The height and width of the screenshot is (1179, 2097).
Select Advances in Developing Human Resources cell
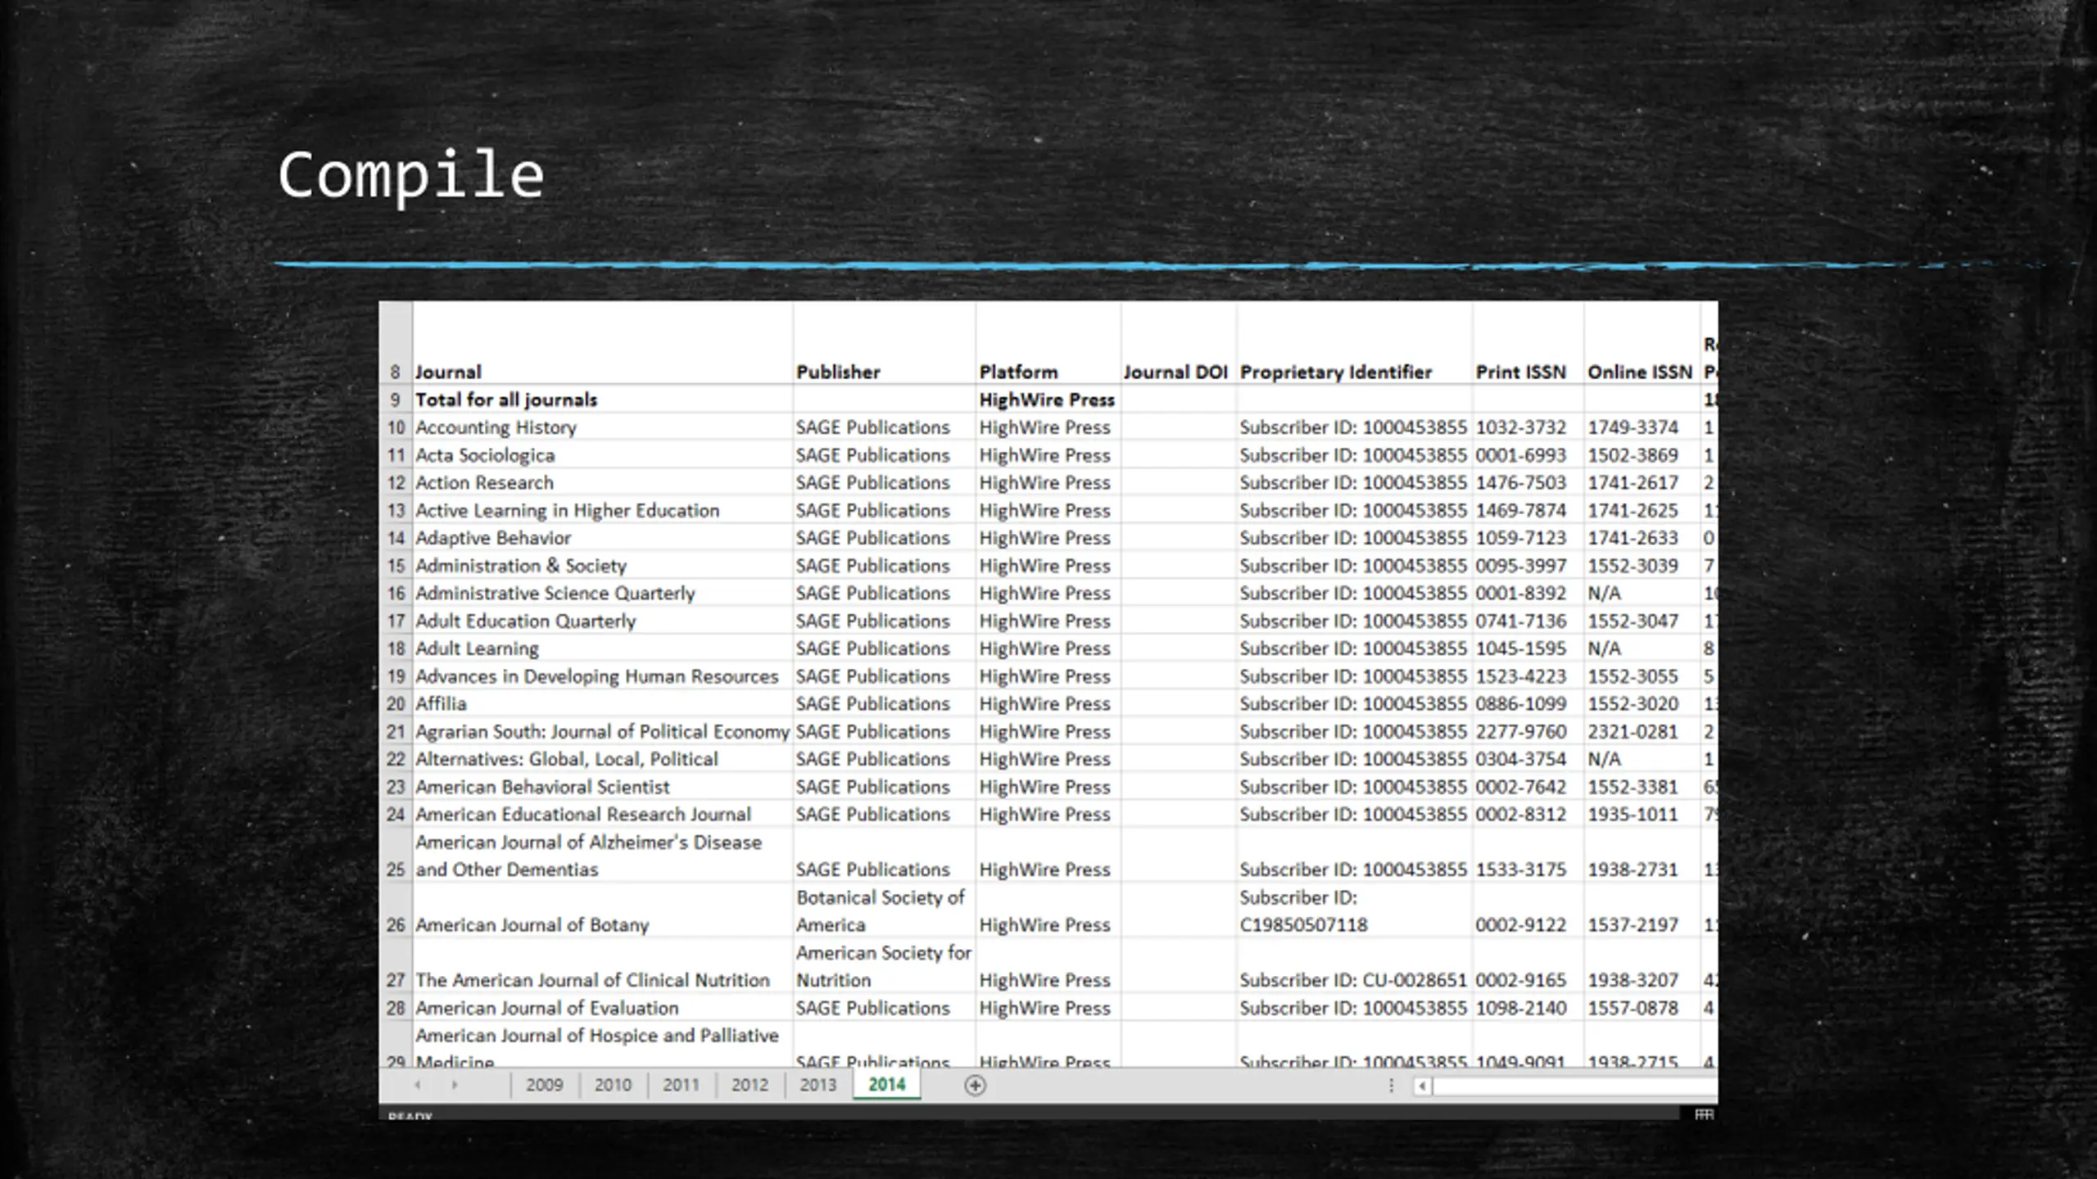click(x=602, y=676)
